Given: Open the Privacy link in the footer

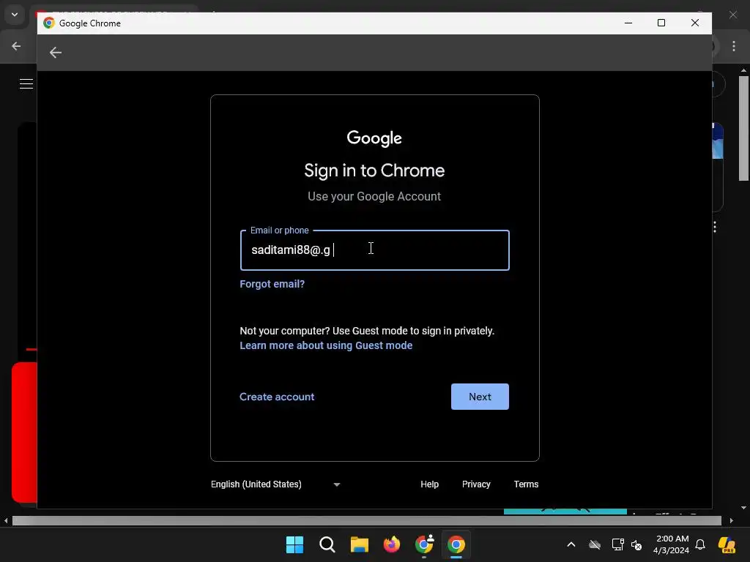Looking at the screenshot, I should click(476, 484).
